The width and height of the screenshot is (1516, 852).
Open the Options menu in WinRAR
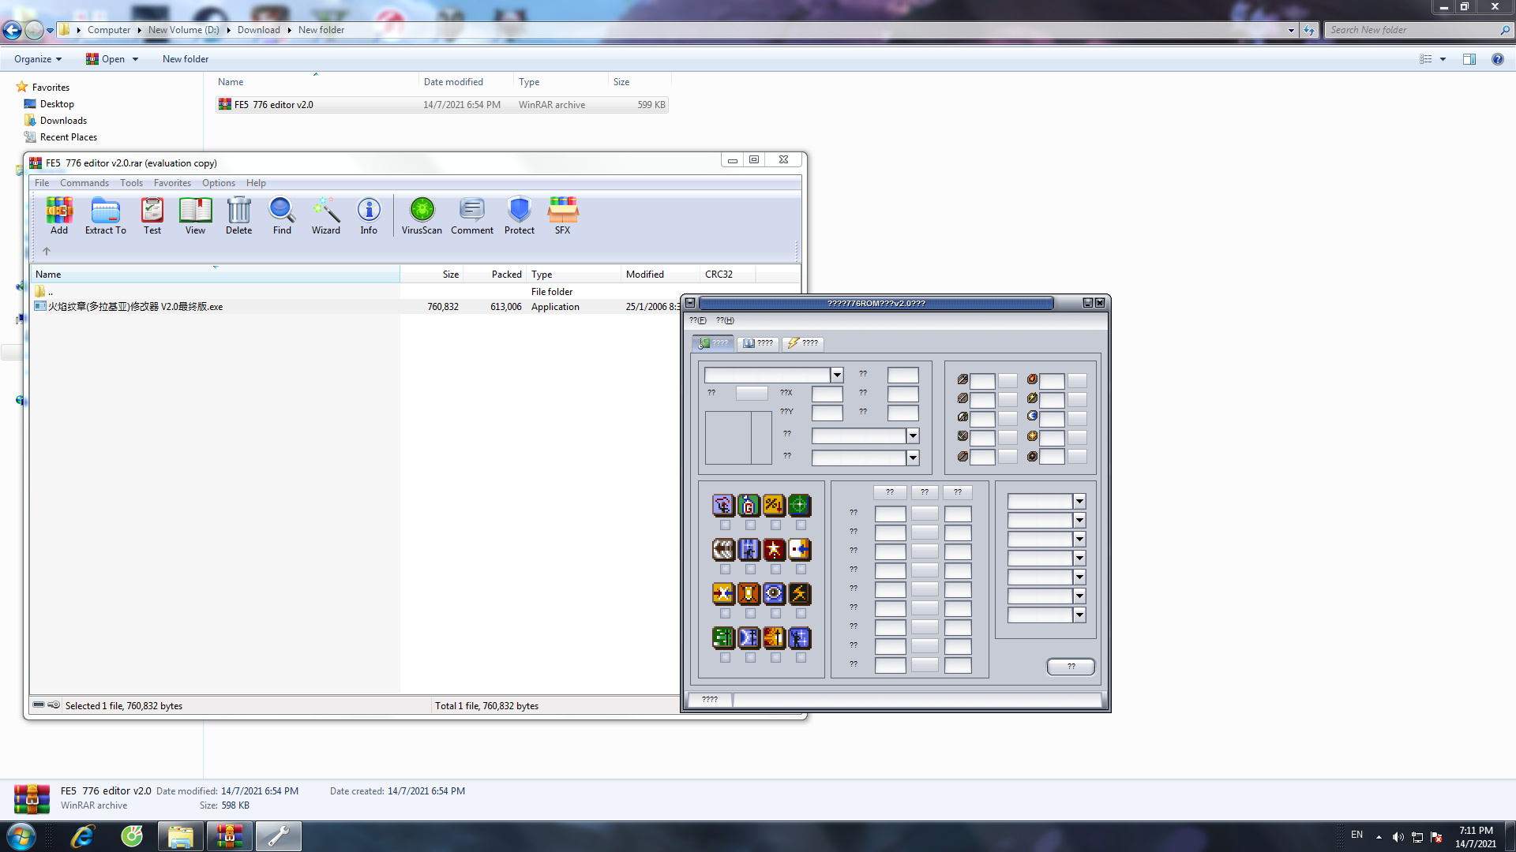[x=219, y=183]
